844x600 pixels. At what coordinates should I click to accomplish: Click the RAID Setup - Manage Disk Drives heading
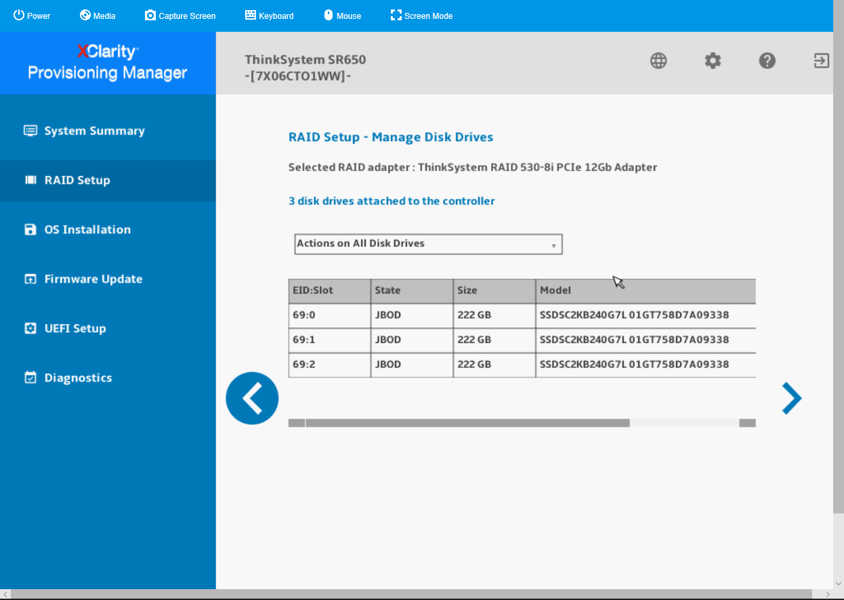click(391, 137)
